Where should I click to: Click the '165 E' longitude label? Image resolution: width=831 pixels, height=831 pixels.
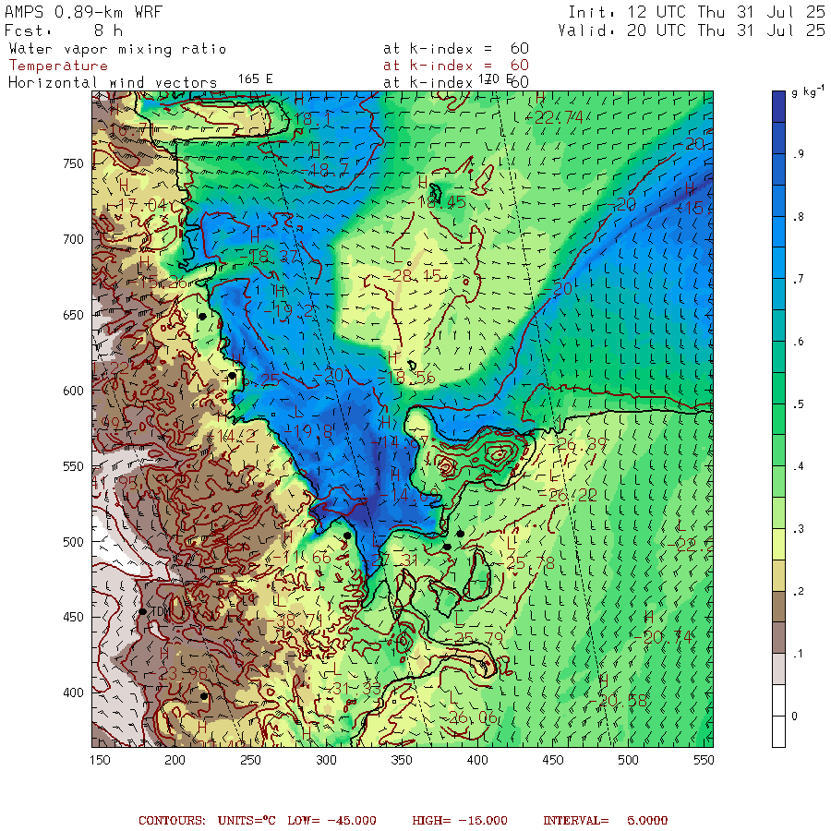tap(255, 79)
